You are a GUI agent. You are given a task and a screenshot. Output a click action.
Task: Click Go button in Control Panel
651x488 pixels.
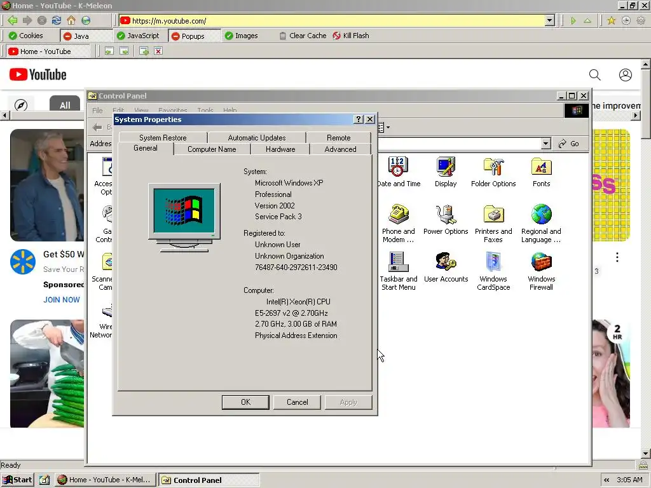pos(569,144)
